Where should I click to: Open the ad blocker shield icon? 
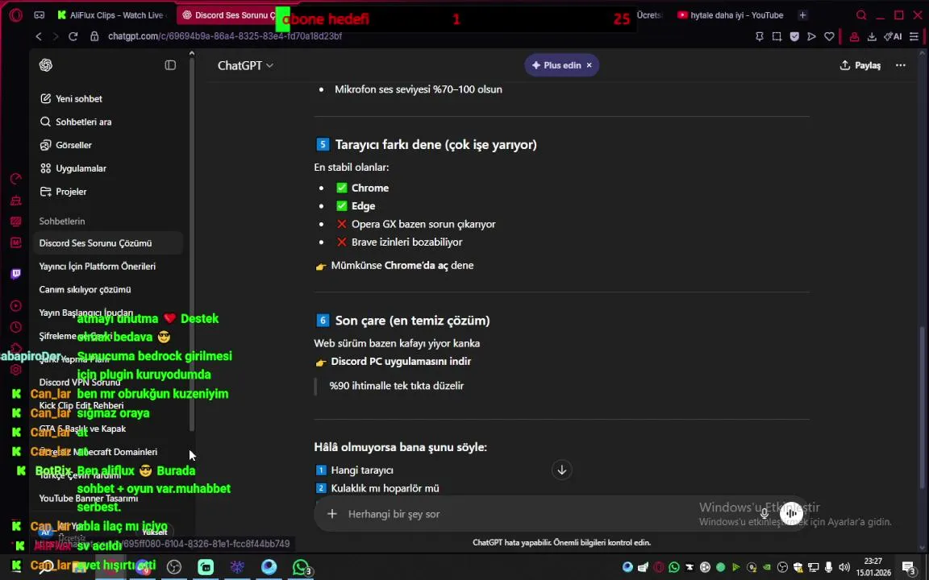794,37
